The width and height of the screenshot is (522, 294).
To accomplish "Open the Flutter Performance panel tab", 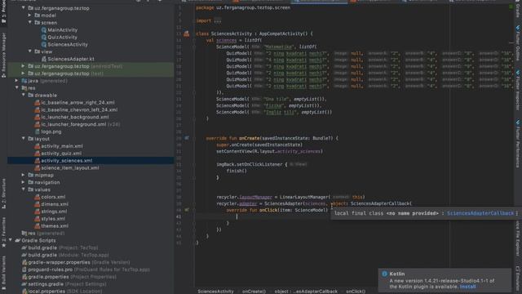I will (x=518, y=144).
